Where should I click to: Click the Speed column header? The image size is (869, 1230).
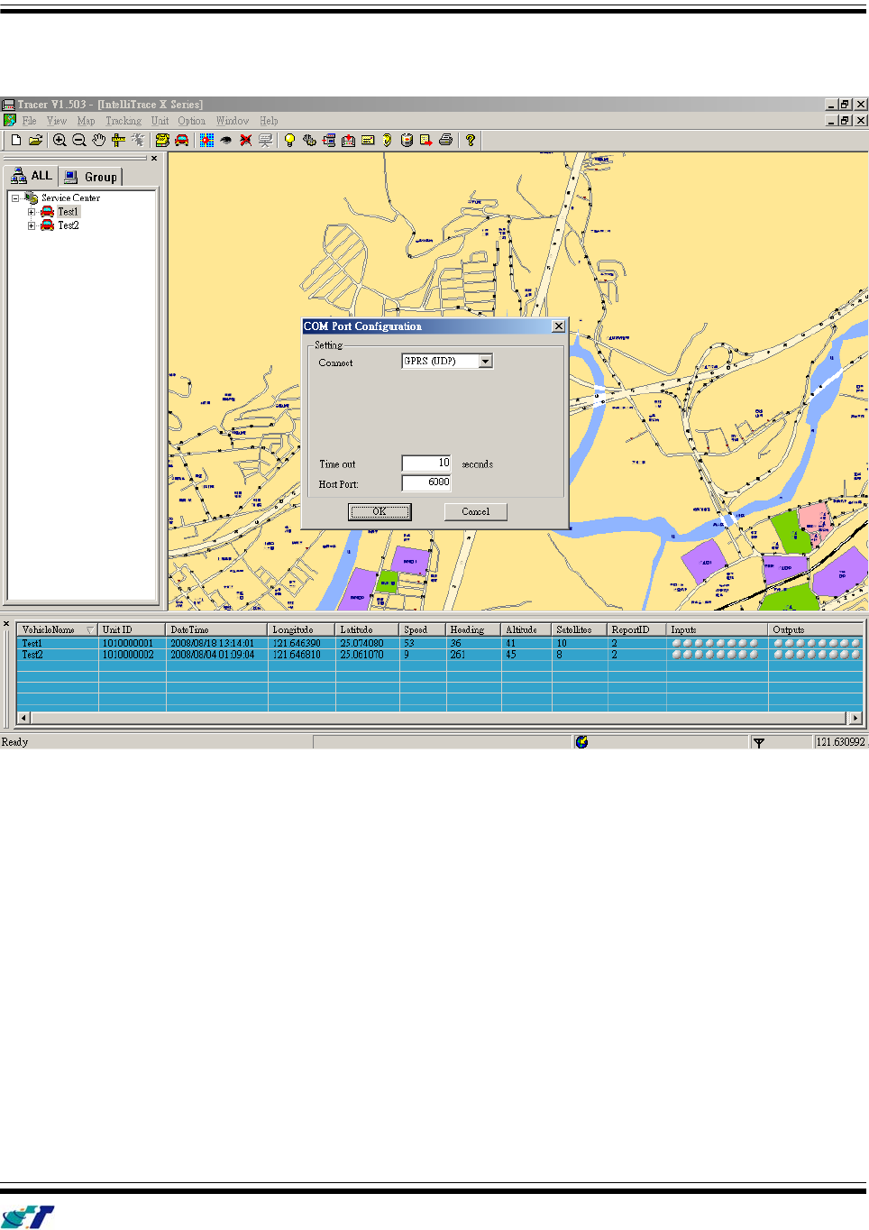(423, 629)
